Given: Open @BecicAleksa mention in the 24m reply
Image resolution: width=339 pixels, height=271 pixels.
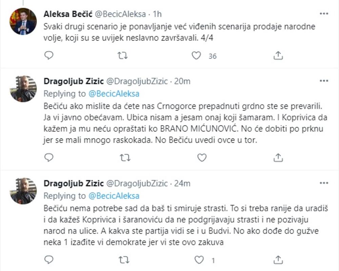Looking at the screenshot, I should 114,196.
